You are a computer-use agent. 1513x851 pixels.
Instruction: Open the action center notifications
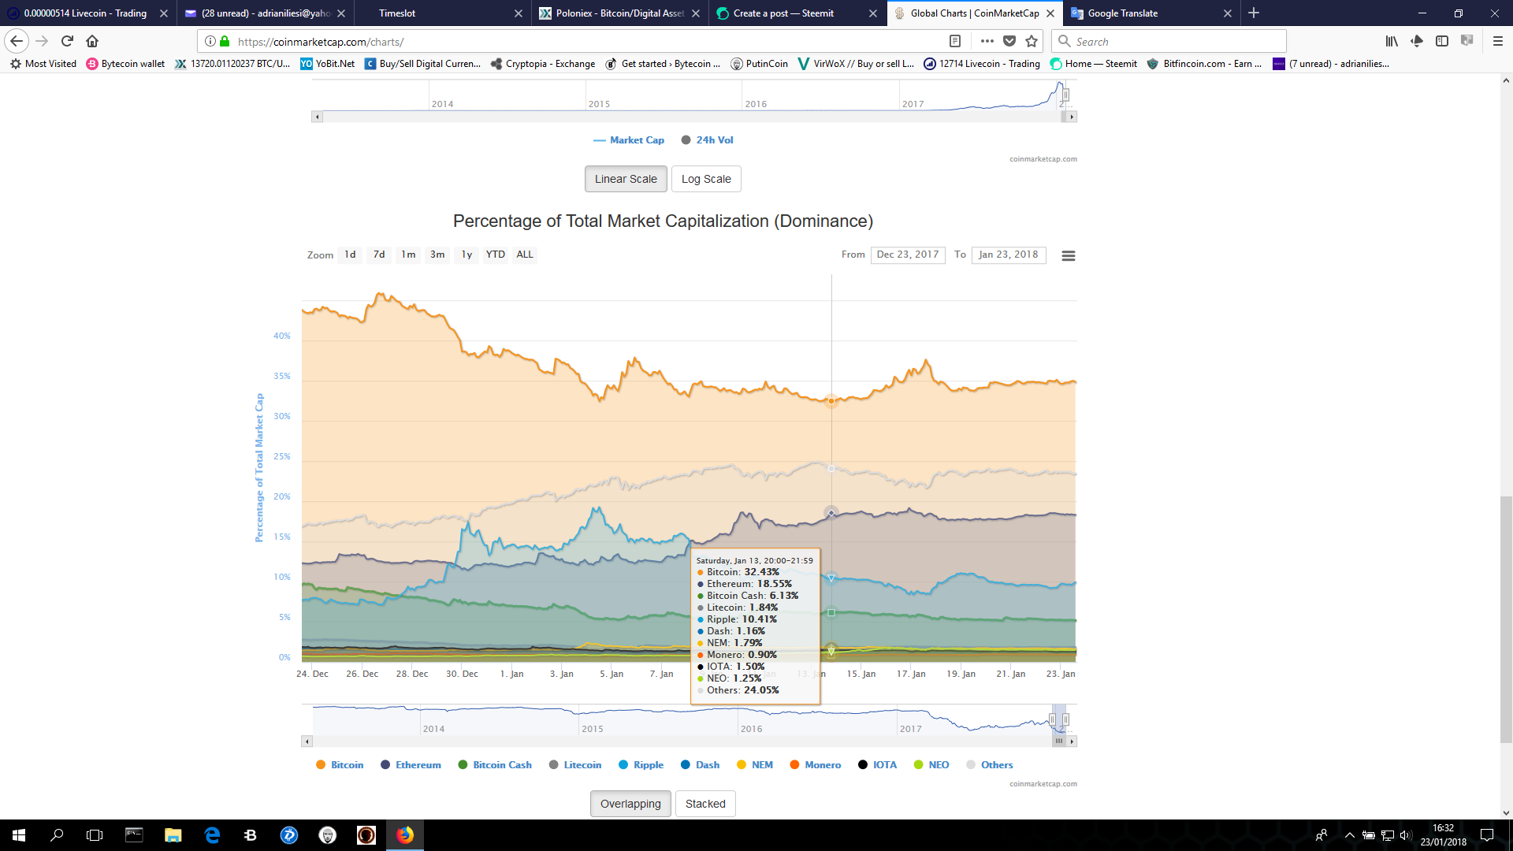[x=1487, y=835]
